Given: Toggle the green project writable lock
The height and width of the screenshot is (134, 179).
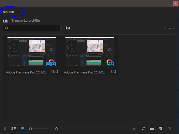Looking at the screenshot, I should point(5,129).
